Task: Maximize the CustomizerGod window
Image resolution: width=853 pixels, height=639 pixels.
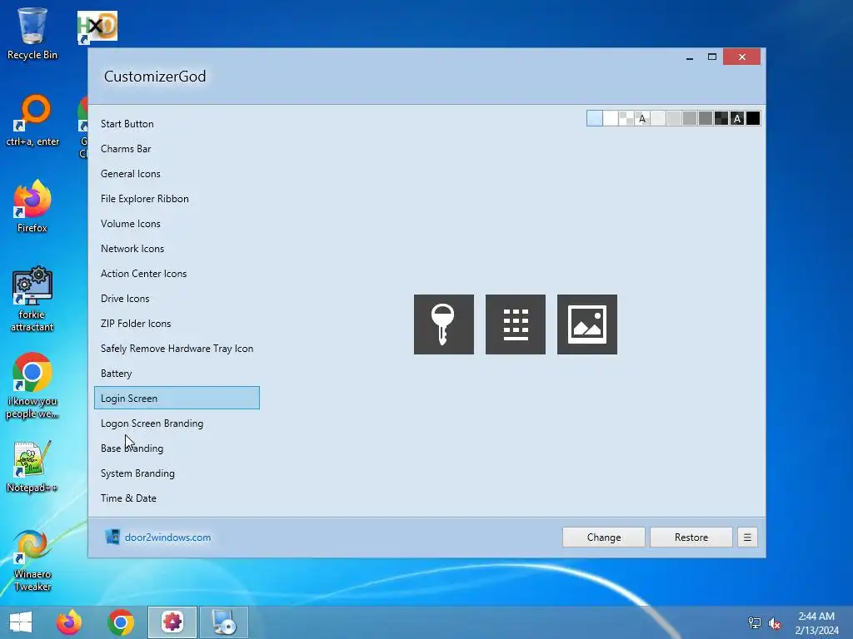Action: (x=711, y=57)
